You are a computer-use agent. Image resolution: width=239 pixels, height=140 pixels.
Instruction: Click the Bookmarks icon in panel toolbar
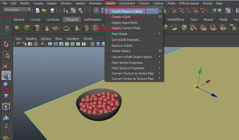coord(30,44)
